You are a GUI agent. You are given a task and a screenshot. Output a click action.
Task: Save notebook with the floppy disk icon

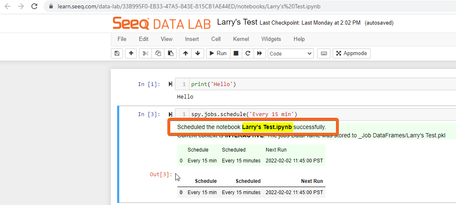pos(117,53)
